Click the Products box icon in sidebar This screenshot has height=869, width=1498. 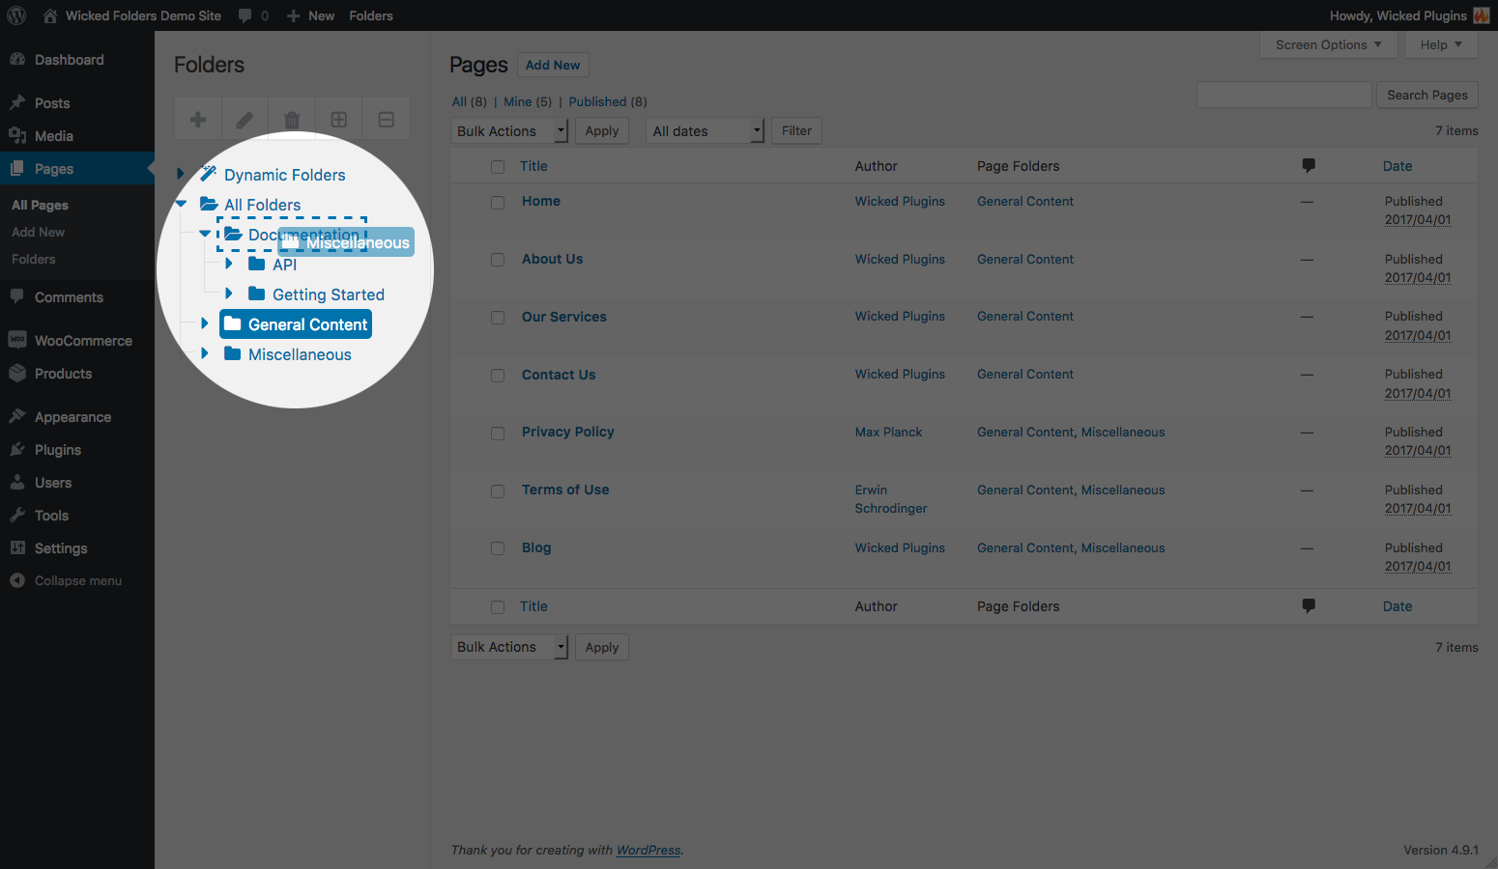17,373
